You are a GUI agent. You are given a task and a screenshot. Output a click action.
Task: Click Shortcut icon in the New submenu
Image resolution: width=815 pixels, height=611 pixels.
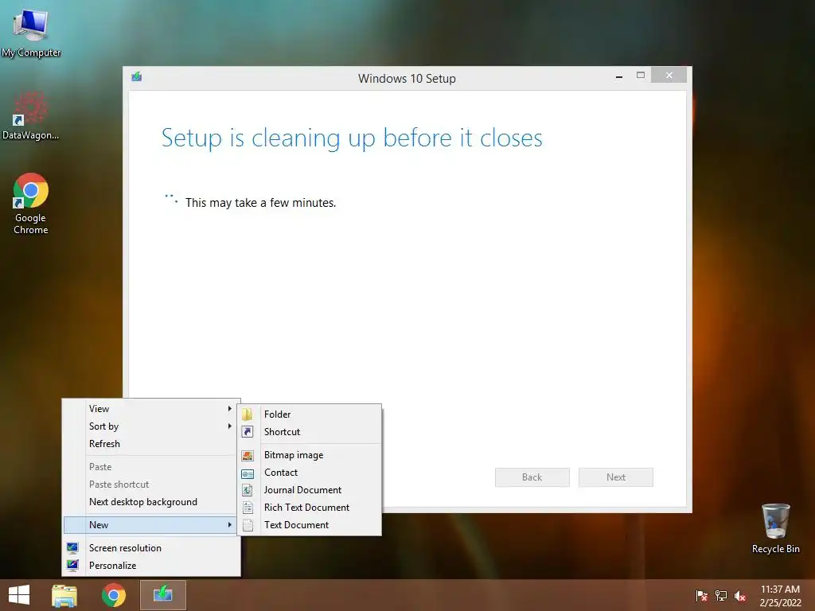click(x=248, y=432)
